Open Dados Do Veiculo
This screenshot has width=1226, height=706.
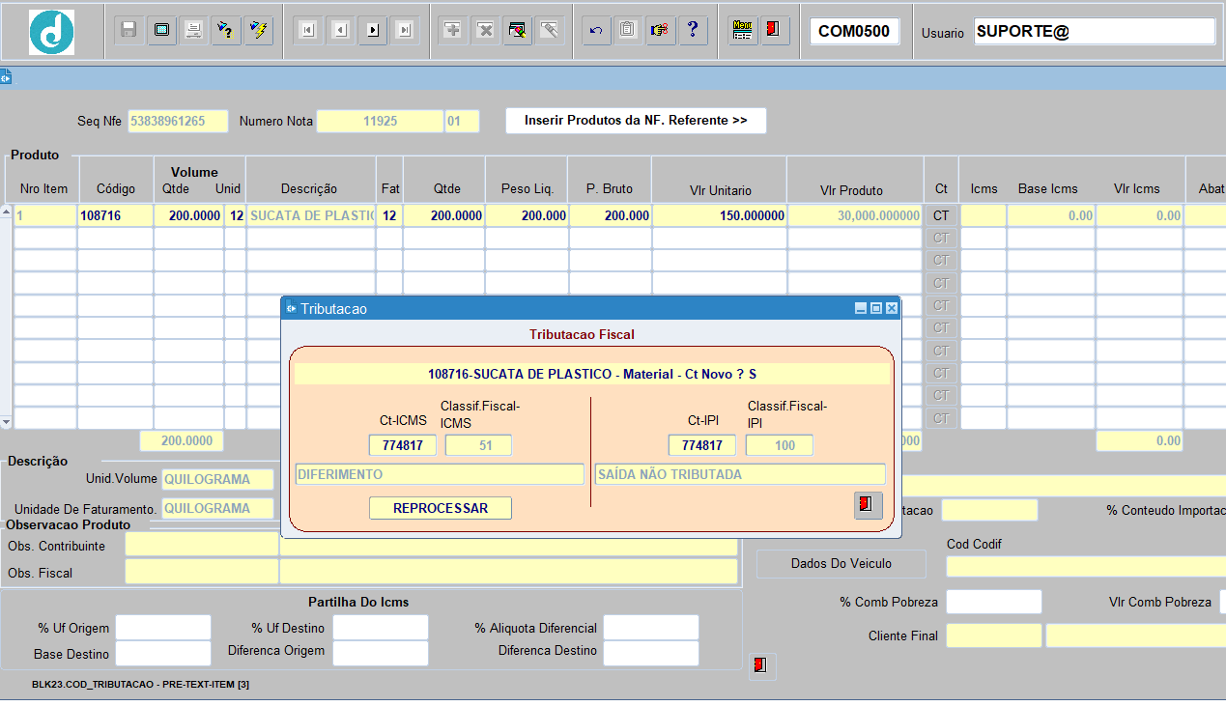[x=841, y=563]
